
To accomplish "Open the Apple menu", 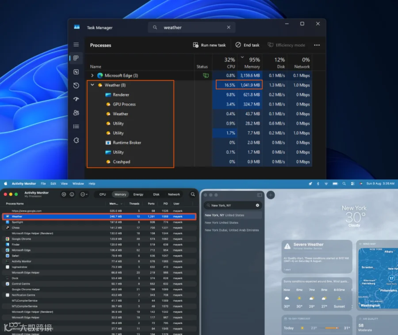I will point(6,183).
